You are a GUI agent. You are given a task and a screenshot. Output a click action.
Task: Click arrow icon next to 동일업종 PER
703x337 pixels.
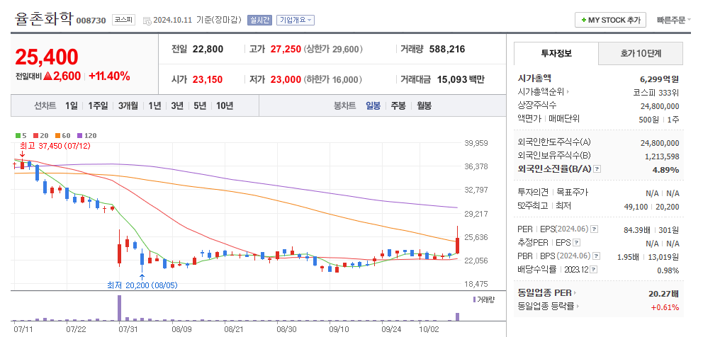pyautogui.click(x=575, y=293)
